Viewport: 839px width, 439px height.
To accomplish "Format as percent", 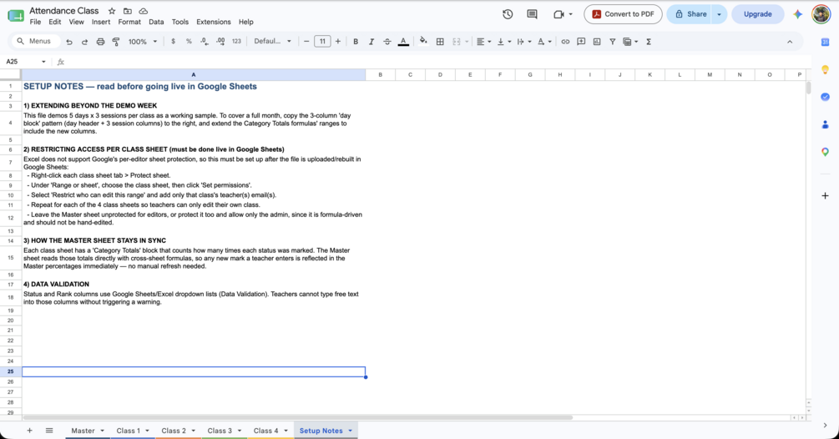I will pos(189,41).
